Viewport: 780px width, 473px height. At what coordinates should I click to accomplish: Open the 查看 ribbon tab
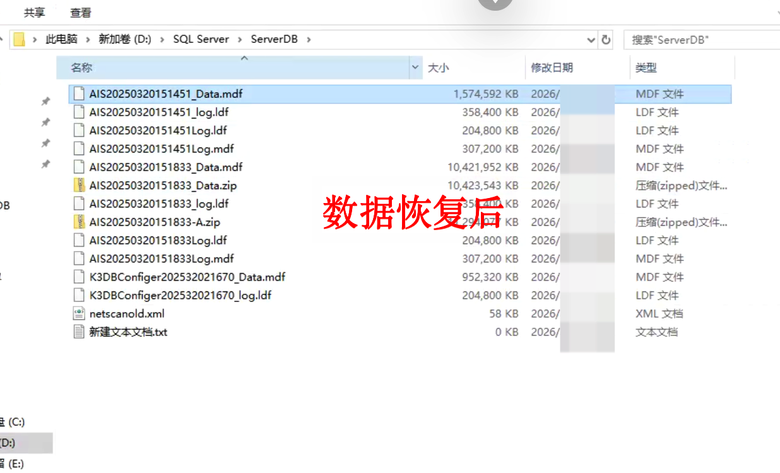[81, 12]
